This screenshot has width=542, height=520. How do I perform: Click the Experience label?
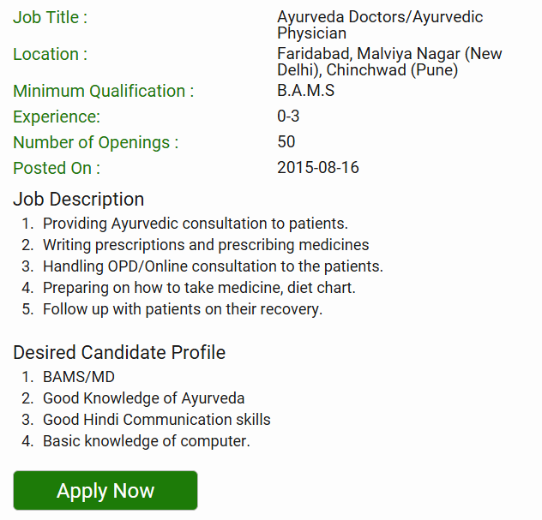coord(57,117)
